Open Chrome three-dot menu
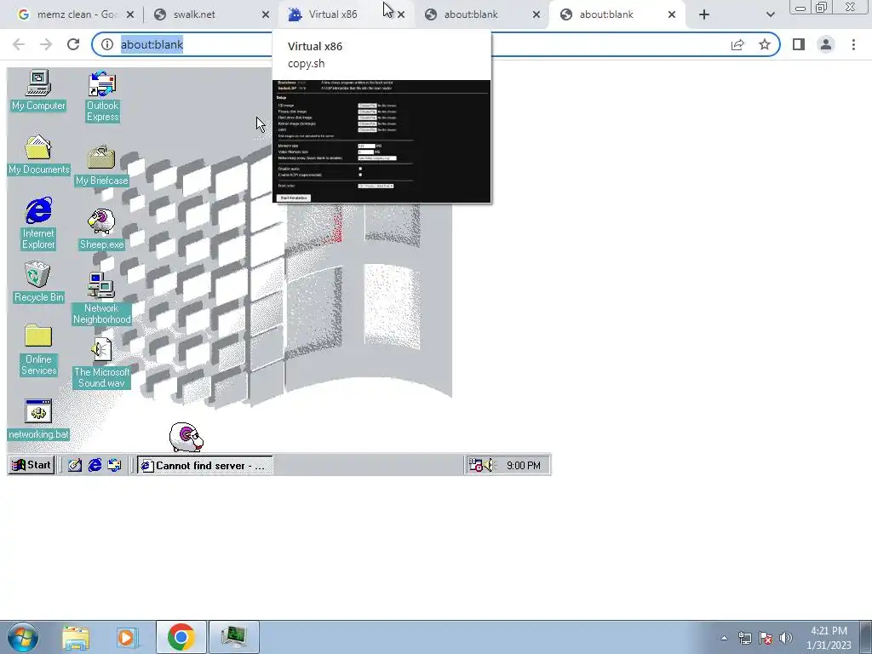 [x=853, y=44]
